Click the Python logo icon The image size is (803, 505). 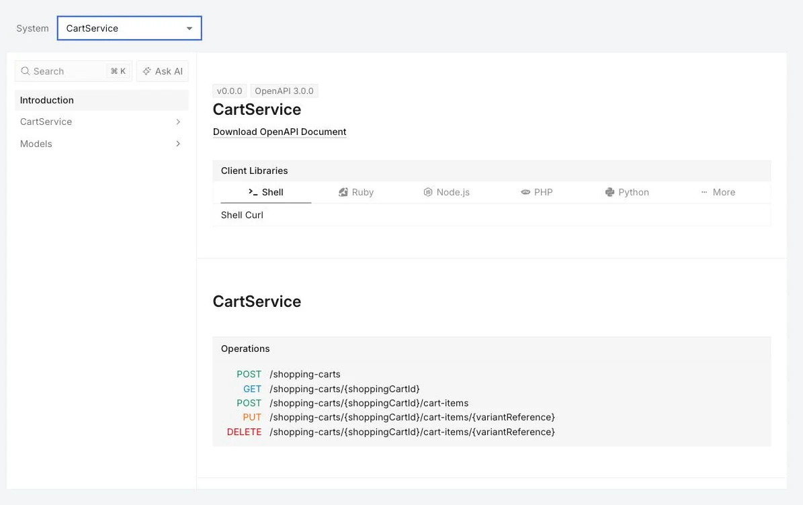click(609, 192)
